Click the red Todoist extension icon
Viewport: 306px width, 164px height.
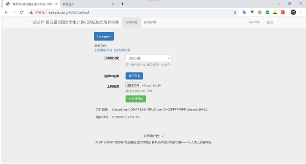282,12
